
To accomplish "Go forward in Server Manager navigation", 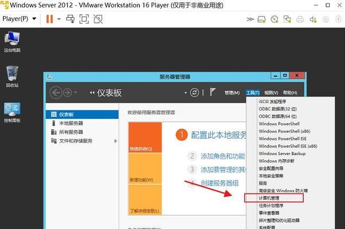I will (68, 93).
